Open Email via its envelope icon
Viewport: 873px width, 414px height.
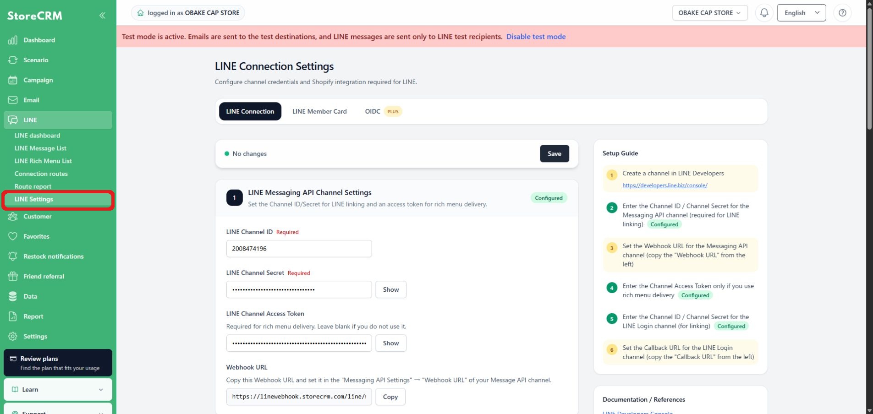(13, 100)
